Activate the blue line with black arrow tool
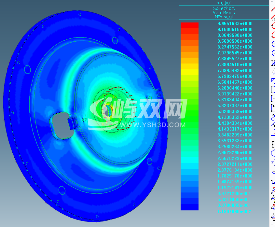This screenshot has width=275, height=227. click(273, 125)
